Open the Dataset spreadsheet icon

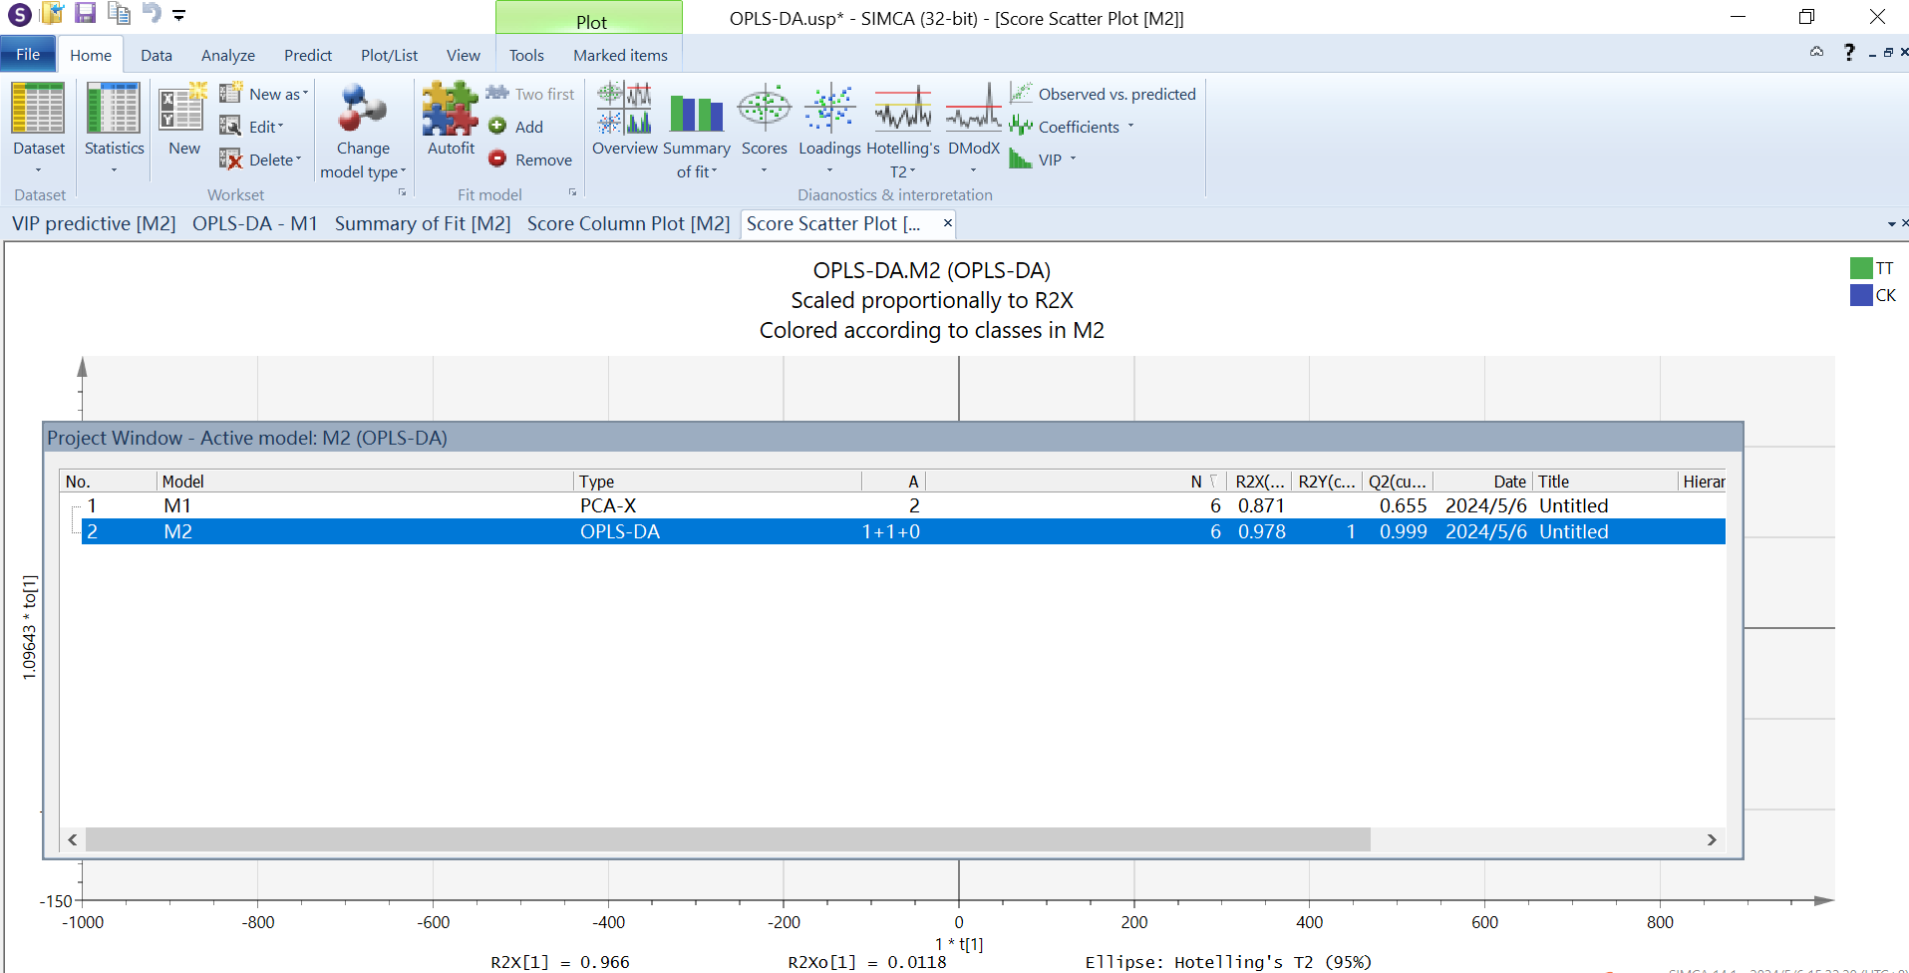click(x=38, y=110)
